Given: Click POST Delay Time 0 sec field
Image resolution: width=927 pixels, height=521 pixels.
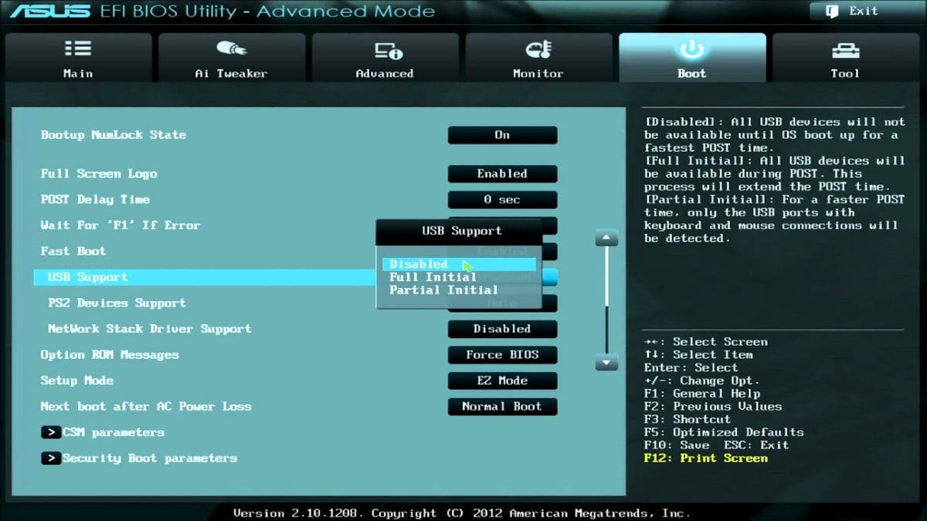Looking at the screenshot, I should [502, 200].
